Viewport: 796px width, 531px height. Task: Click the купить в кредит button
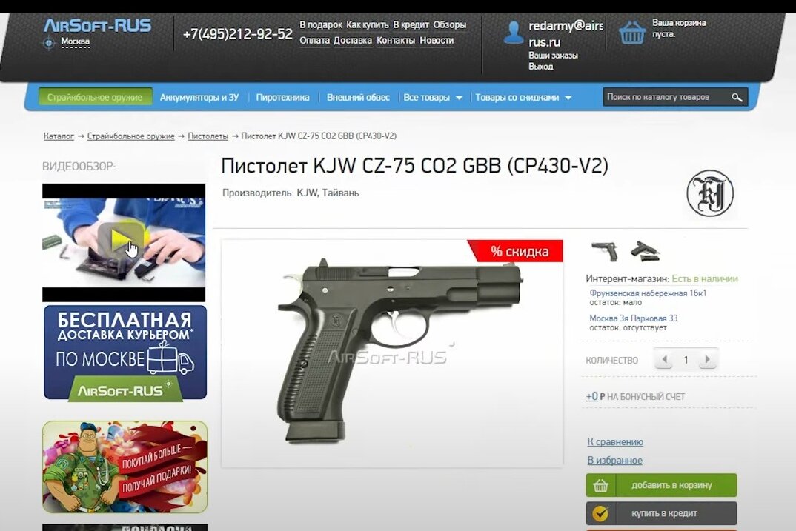click(661, 513)
